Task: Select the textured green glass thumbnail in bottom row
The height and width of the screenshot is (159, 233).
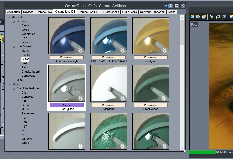Action: point(109,131)
